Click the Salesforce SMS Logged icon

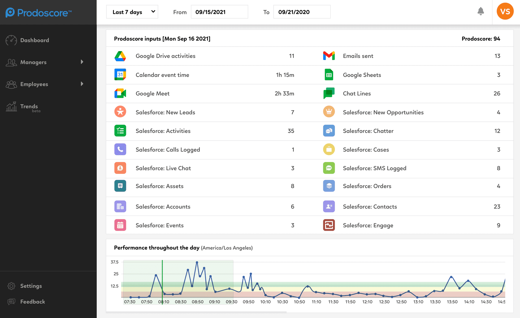point(329,168)
